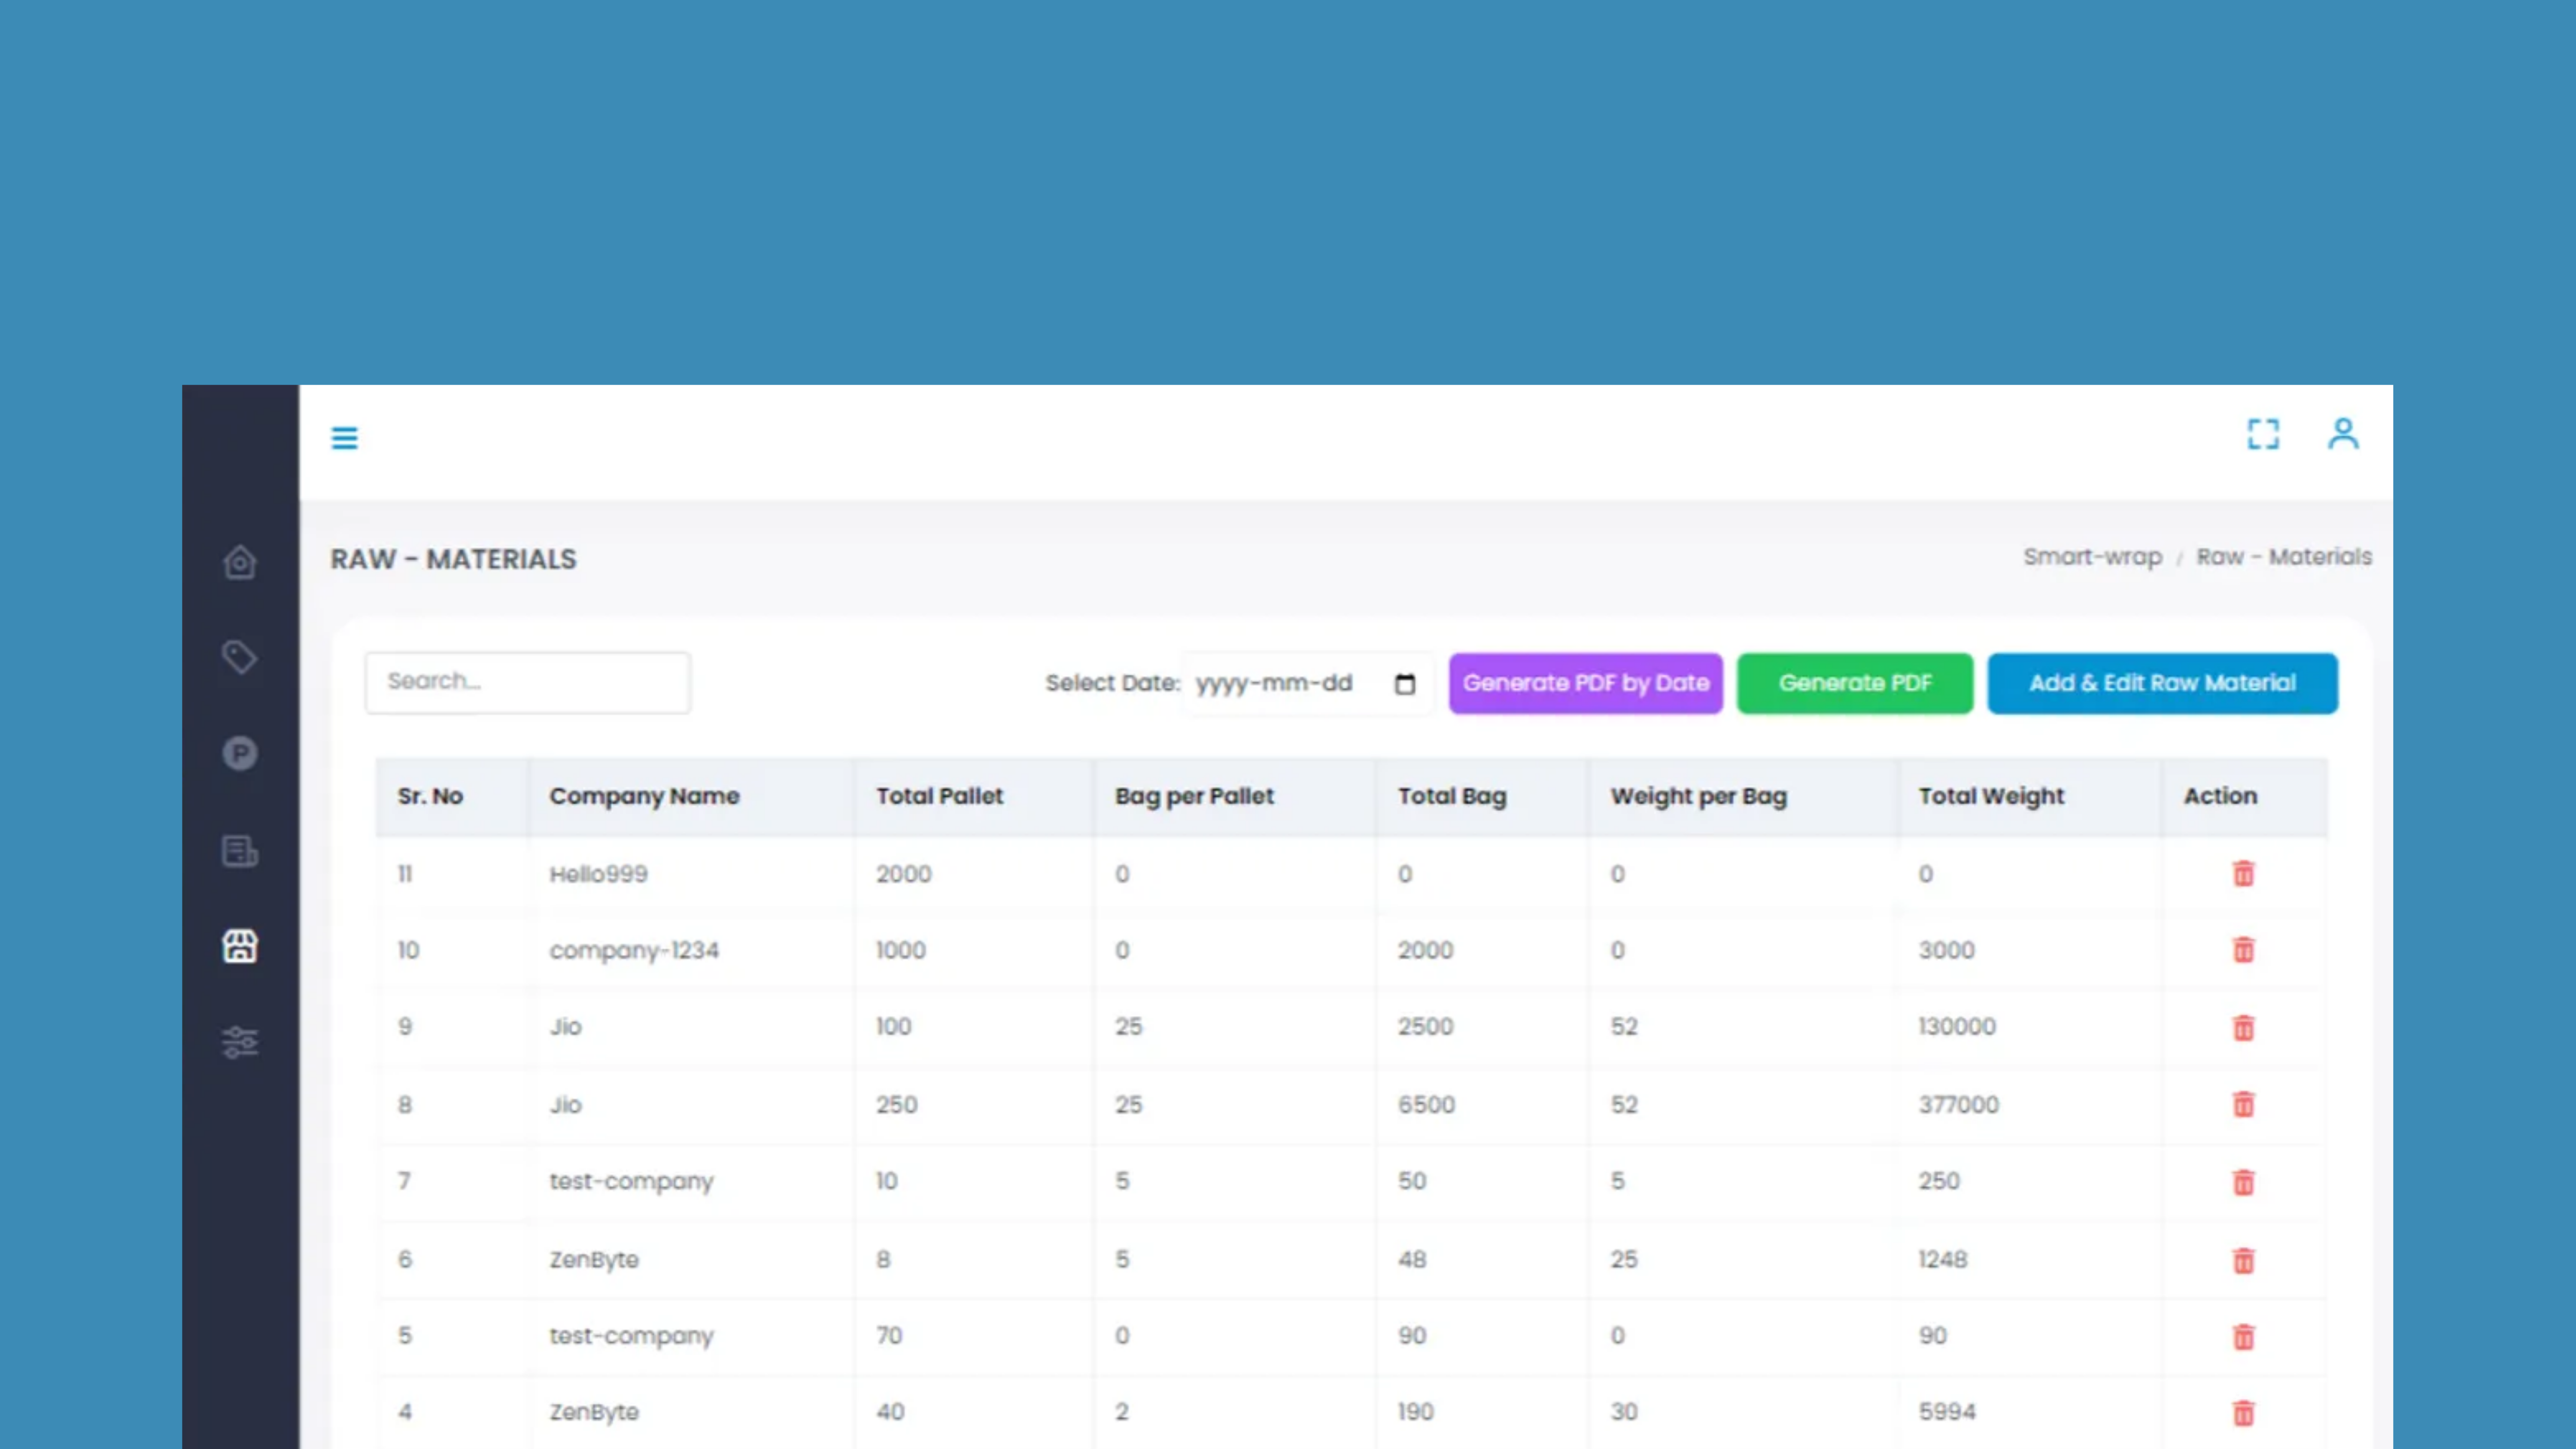Screen dimensions: 2576x1449
Task: Open the document list sidebar icon
Action: [x=240, y=851]
